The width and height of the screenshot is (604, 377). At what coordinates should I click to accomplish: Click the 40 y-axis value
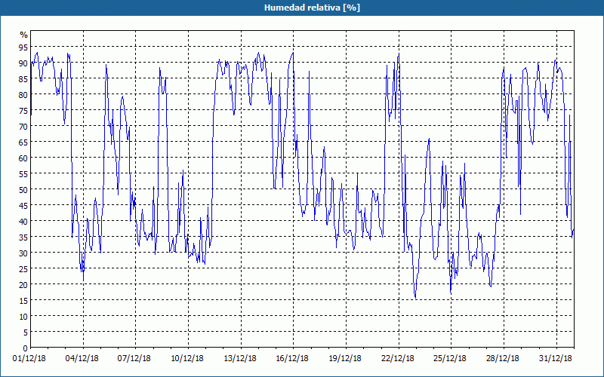tap(23, 221)
